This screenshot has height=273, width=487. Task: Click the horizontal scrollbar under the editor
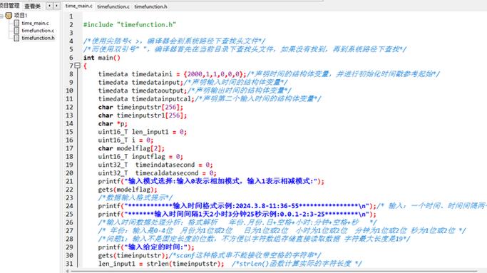(273, 271)
